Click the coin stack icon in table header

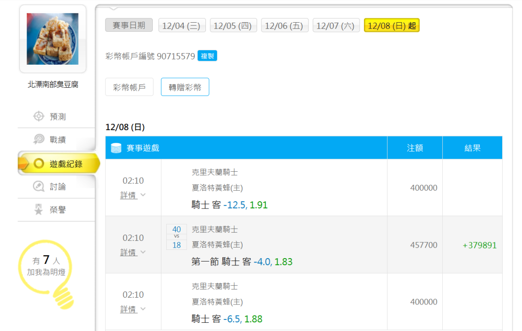(116, 148)
